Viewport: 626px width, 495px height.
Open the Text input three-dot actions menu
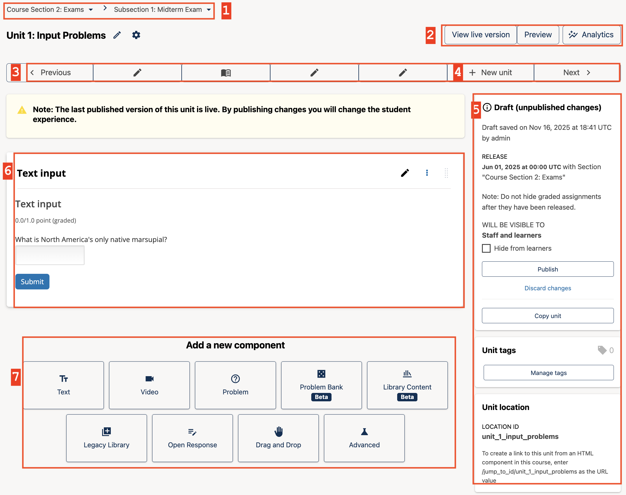[427, 173]
